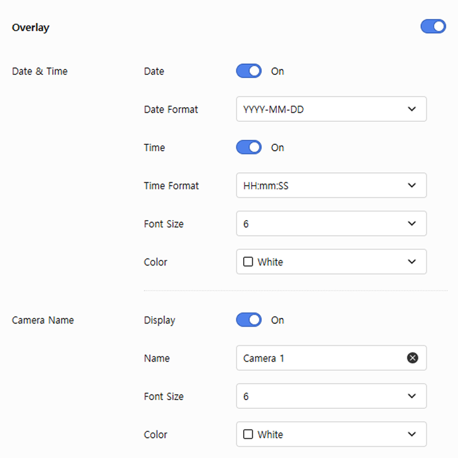The width and height of the screenshot is (458, 458).
Task: Click the white swatch in Date & Time Color
Action: pos(248,262)
